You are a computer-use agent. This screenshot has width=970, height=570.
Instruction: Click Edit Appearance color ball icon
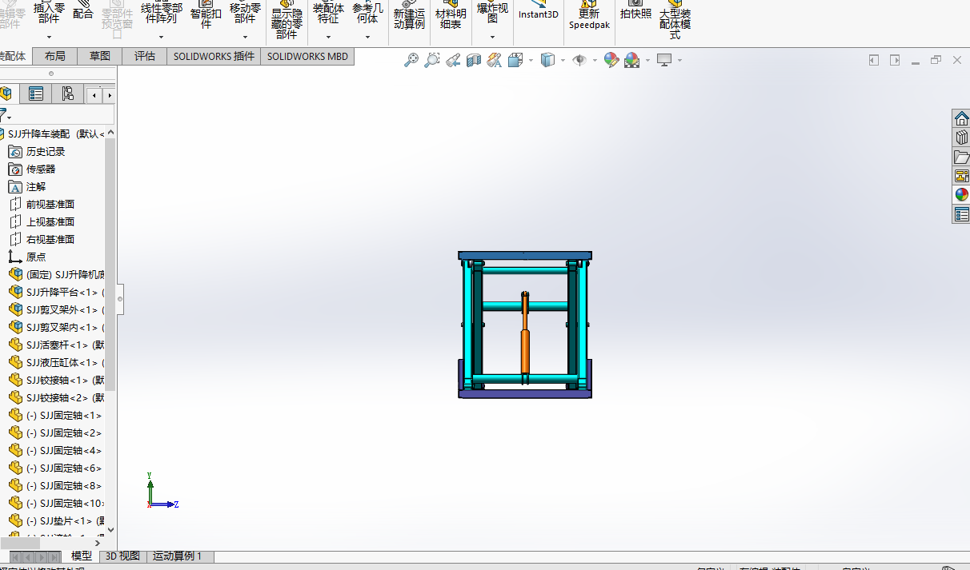click(611, 60)
